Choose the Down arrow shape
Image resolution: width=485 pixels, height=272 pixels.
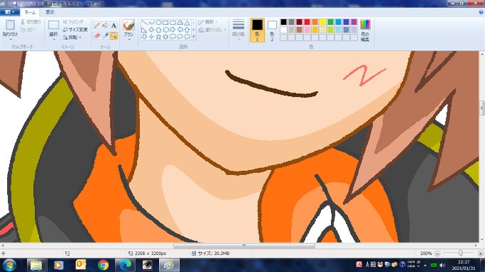(144, 37)
